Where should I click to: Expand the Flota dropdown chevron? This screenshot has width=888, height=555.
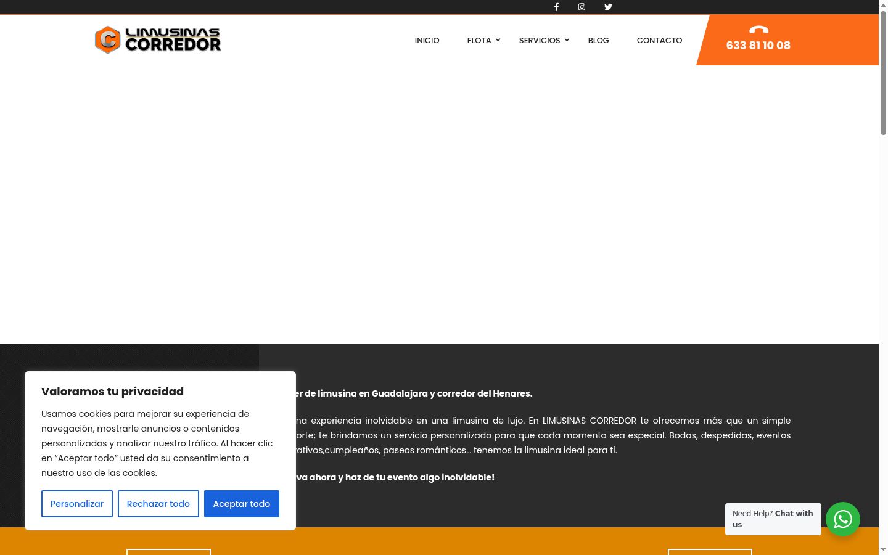click(498, 40)
